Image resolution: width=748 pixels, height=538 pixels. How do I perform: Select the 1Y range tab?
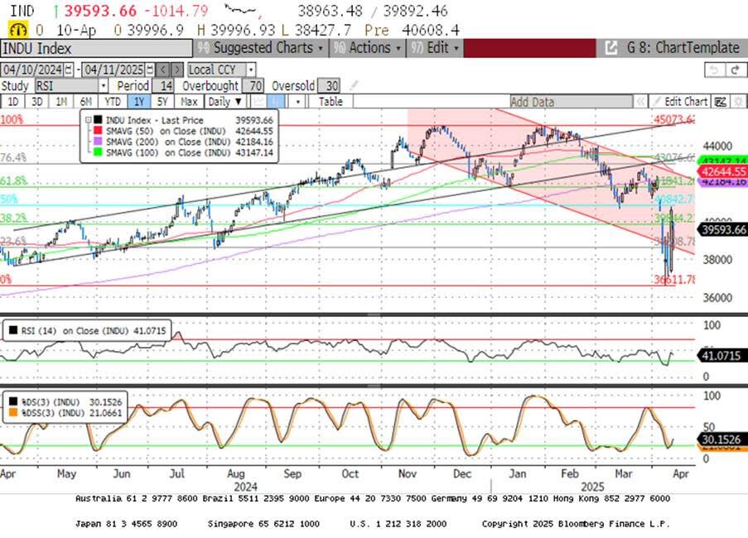click(139, 102)
